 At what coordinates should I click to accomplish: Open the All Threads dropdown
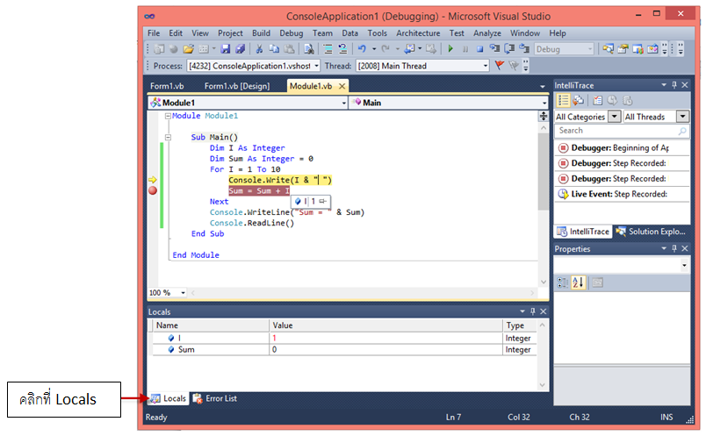point(683,117)
